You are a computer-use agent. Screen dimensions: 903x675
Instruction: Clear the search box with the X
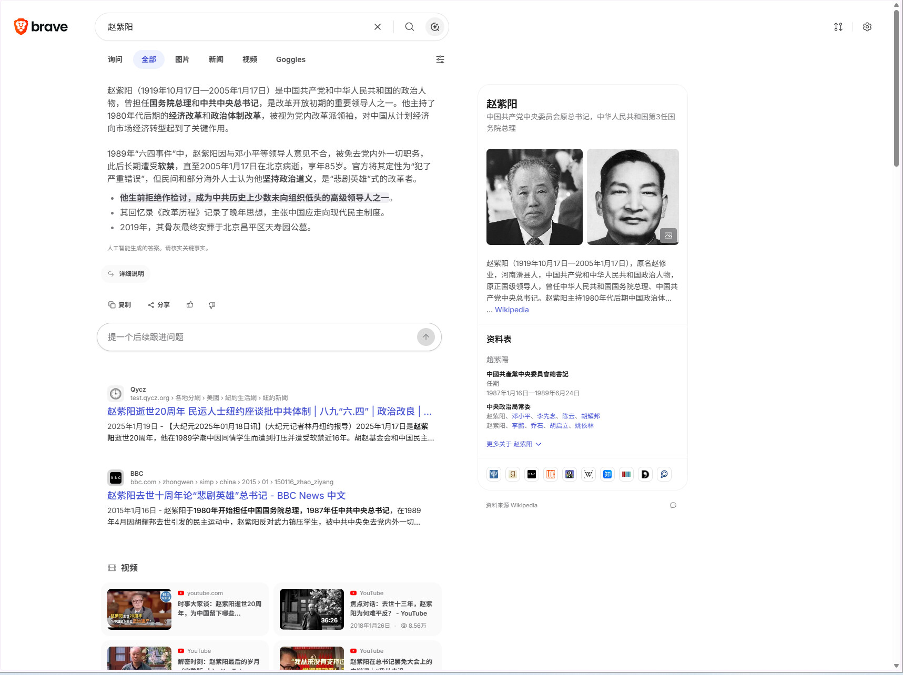click(x=378, y=27)
